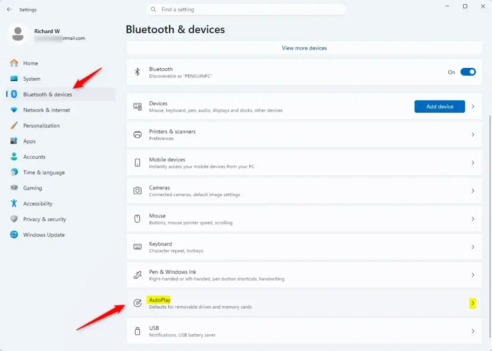Turn off the Bluetooth toggle switch
The image size is (492, 351).
pos(468,72)
